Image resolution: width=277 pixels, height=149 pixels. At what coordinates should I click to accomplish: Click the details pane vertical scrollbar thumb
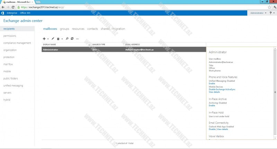[275, 92]
